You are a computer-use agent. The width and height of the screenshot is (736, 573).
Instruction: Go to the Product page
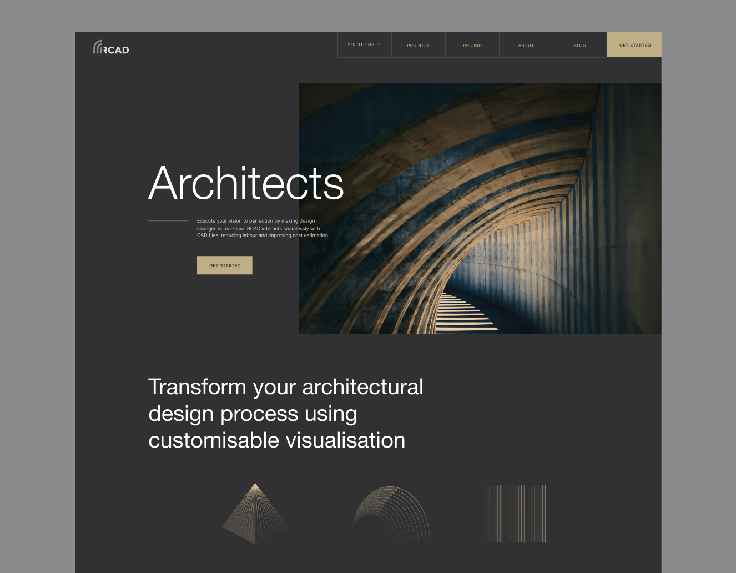(x=418, y=46)
